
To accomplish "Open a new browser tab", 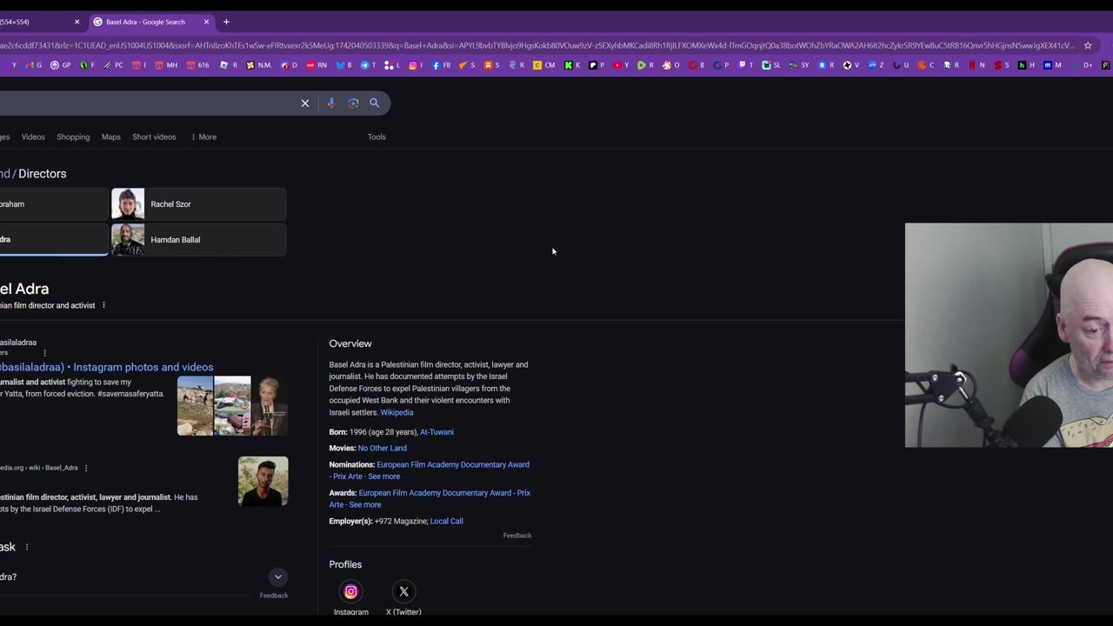I will click(226, 22).
